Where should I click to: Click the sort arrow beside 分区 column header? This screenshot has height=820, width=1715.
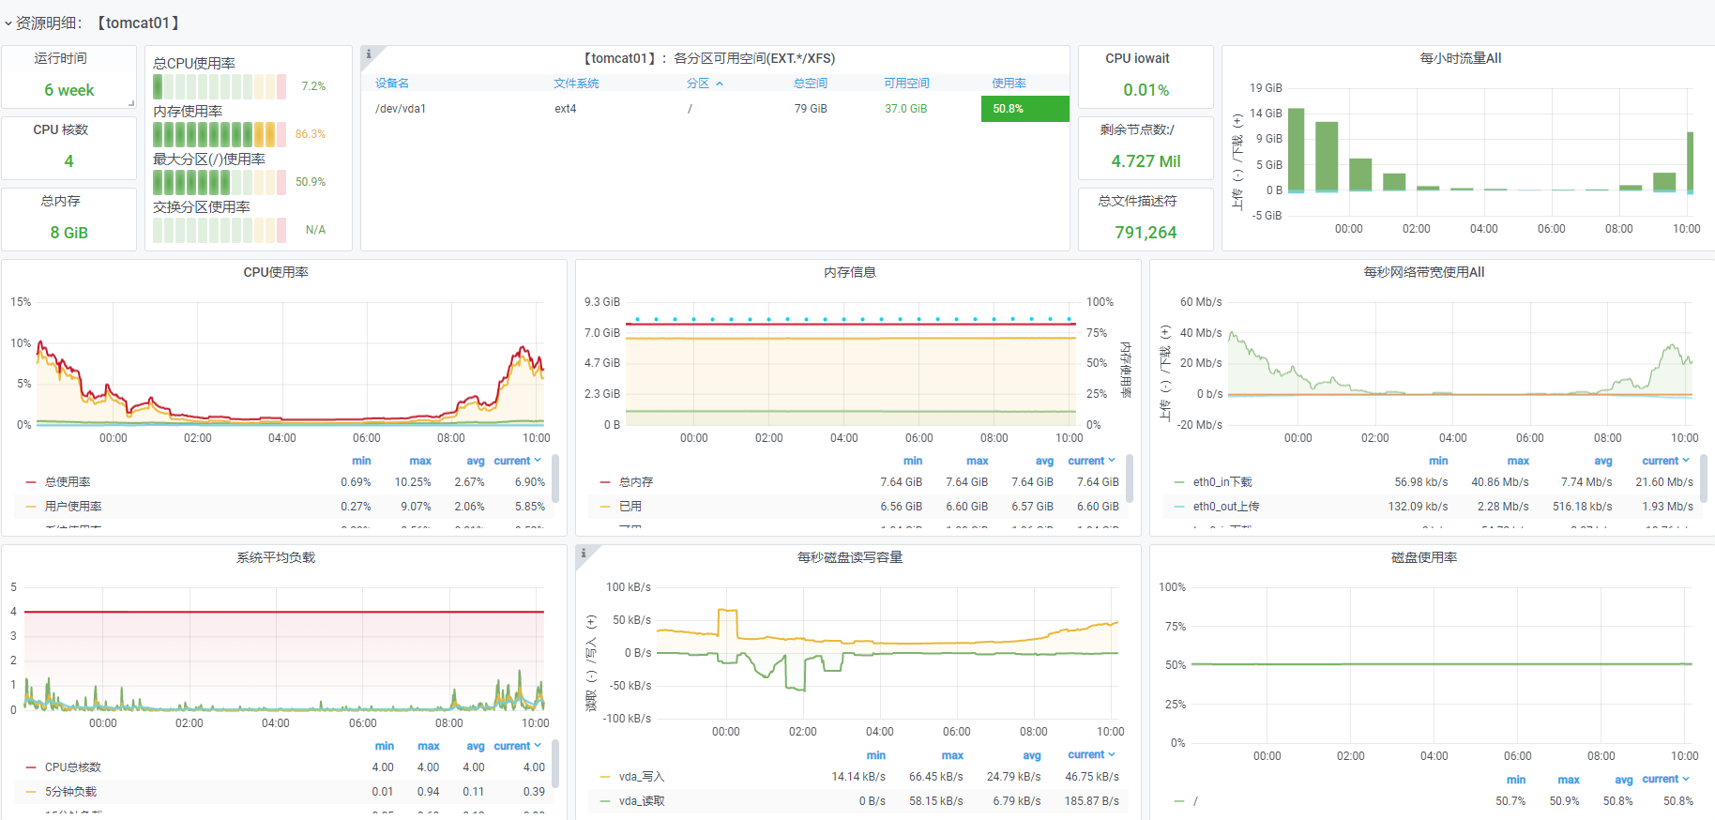coord(720,84)
